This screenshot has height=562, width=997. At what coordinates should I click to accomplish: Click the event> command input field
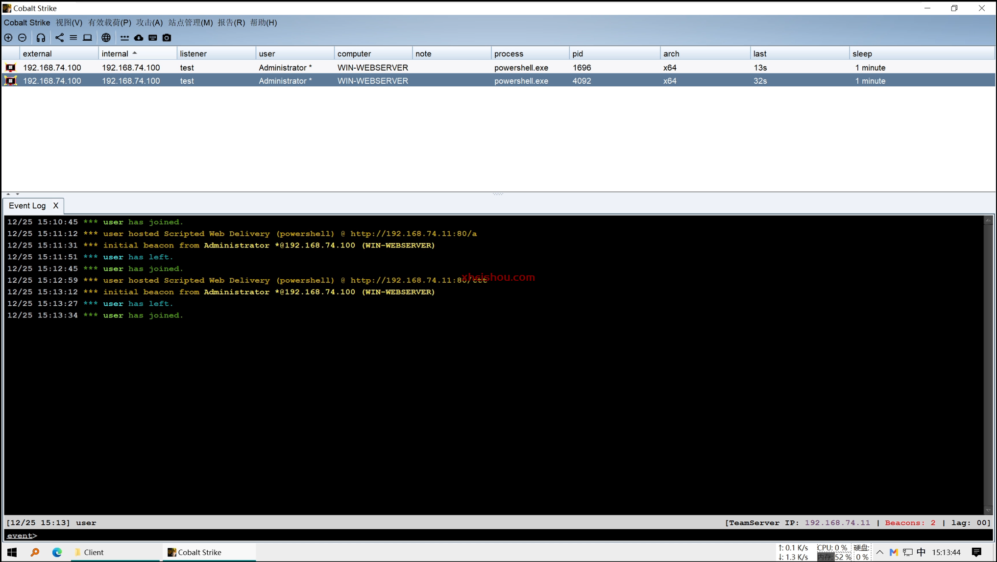pyautogui.click(x=498, y=536)
